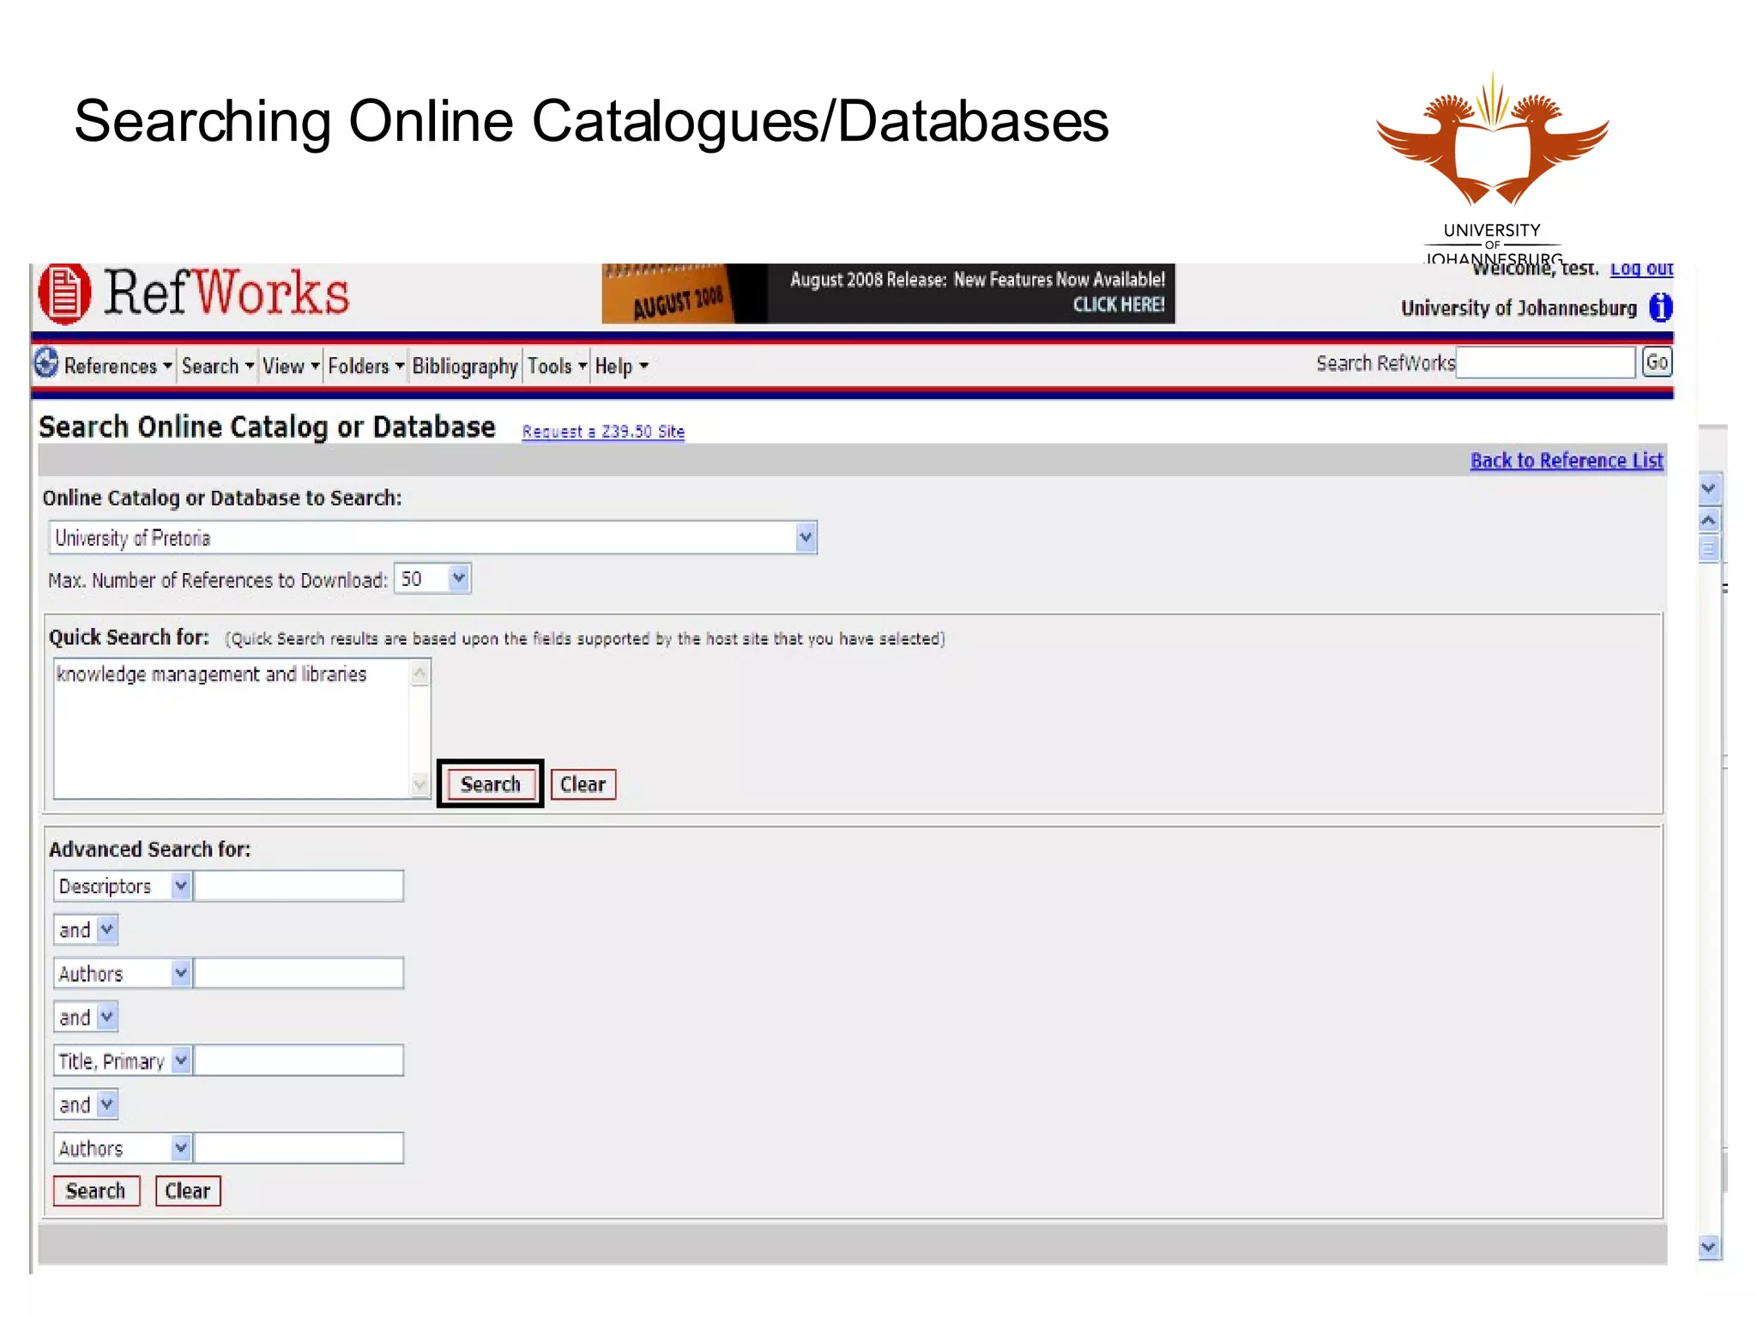Open the Help menu
1757x1318 pixels.
click(622, 366)
